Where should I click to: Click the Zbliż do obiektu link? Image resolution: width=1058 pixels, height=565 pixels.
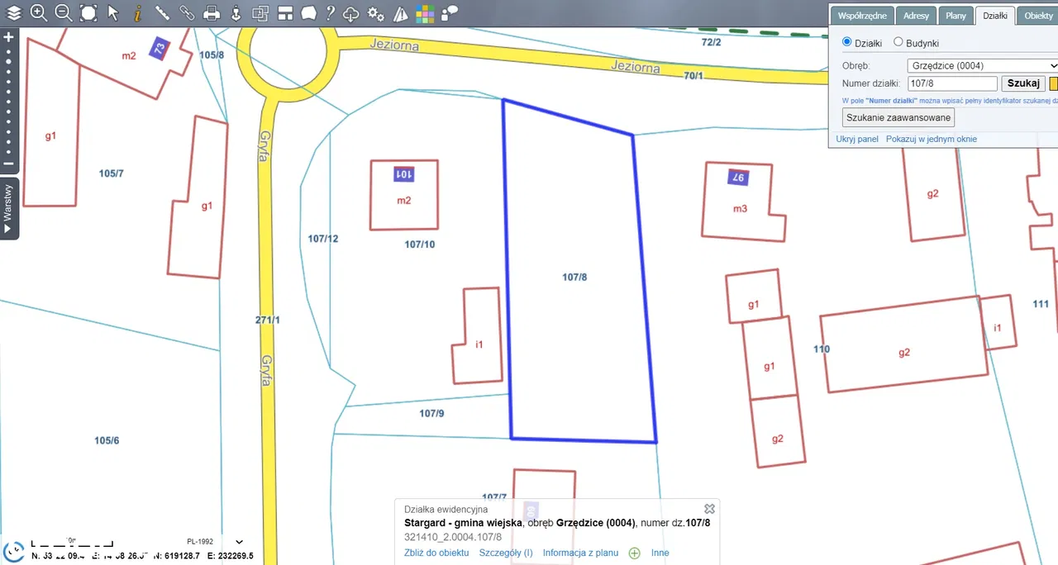click(x=436, y=553)
